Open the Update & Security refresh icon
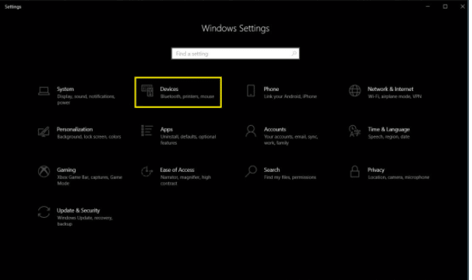Screen dimensions: 472x280 44,212
